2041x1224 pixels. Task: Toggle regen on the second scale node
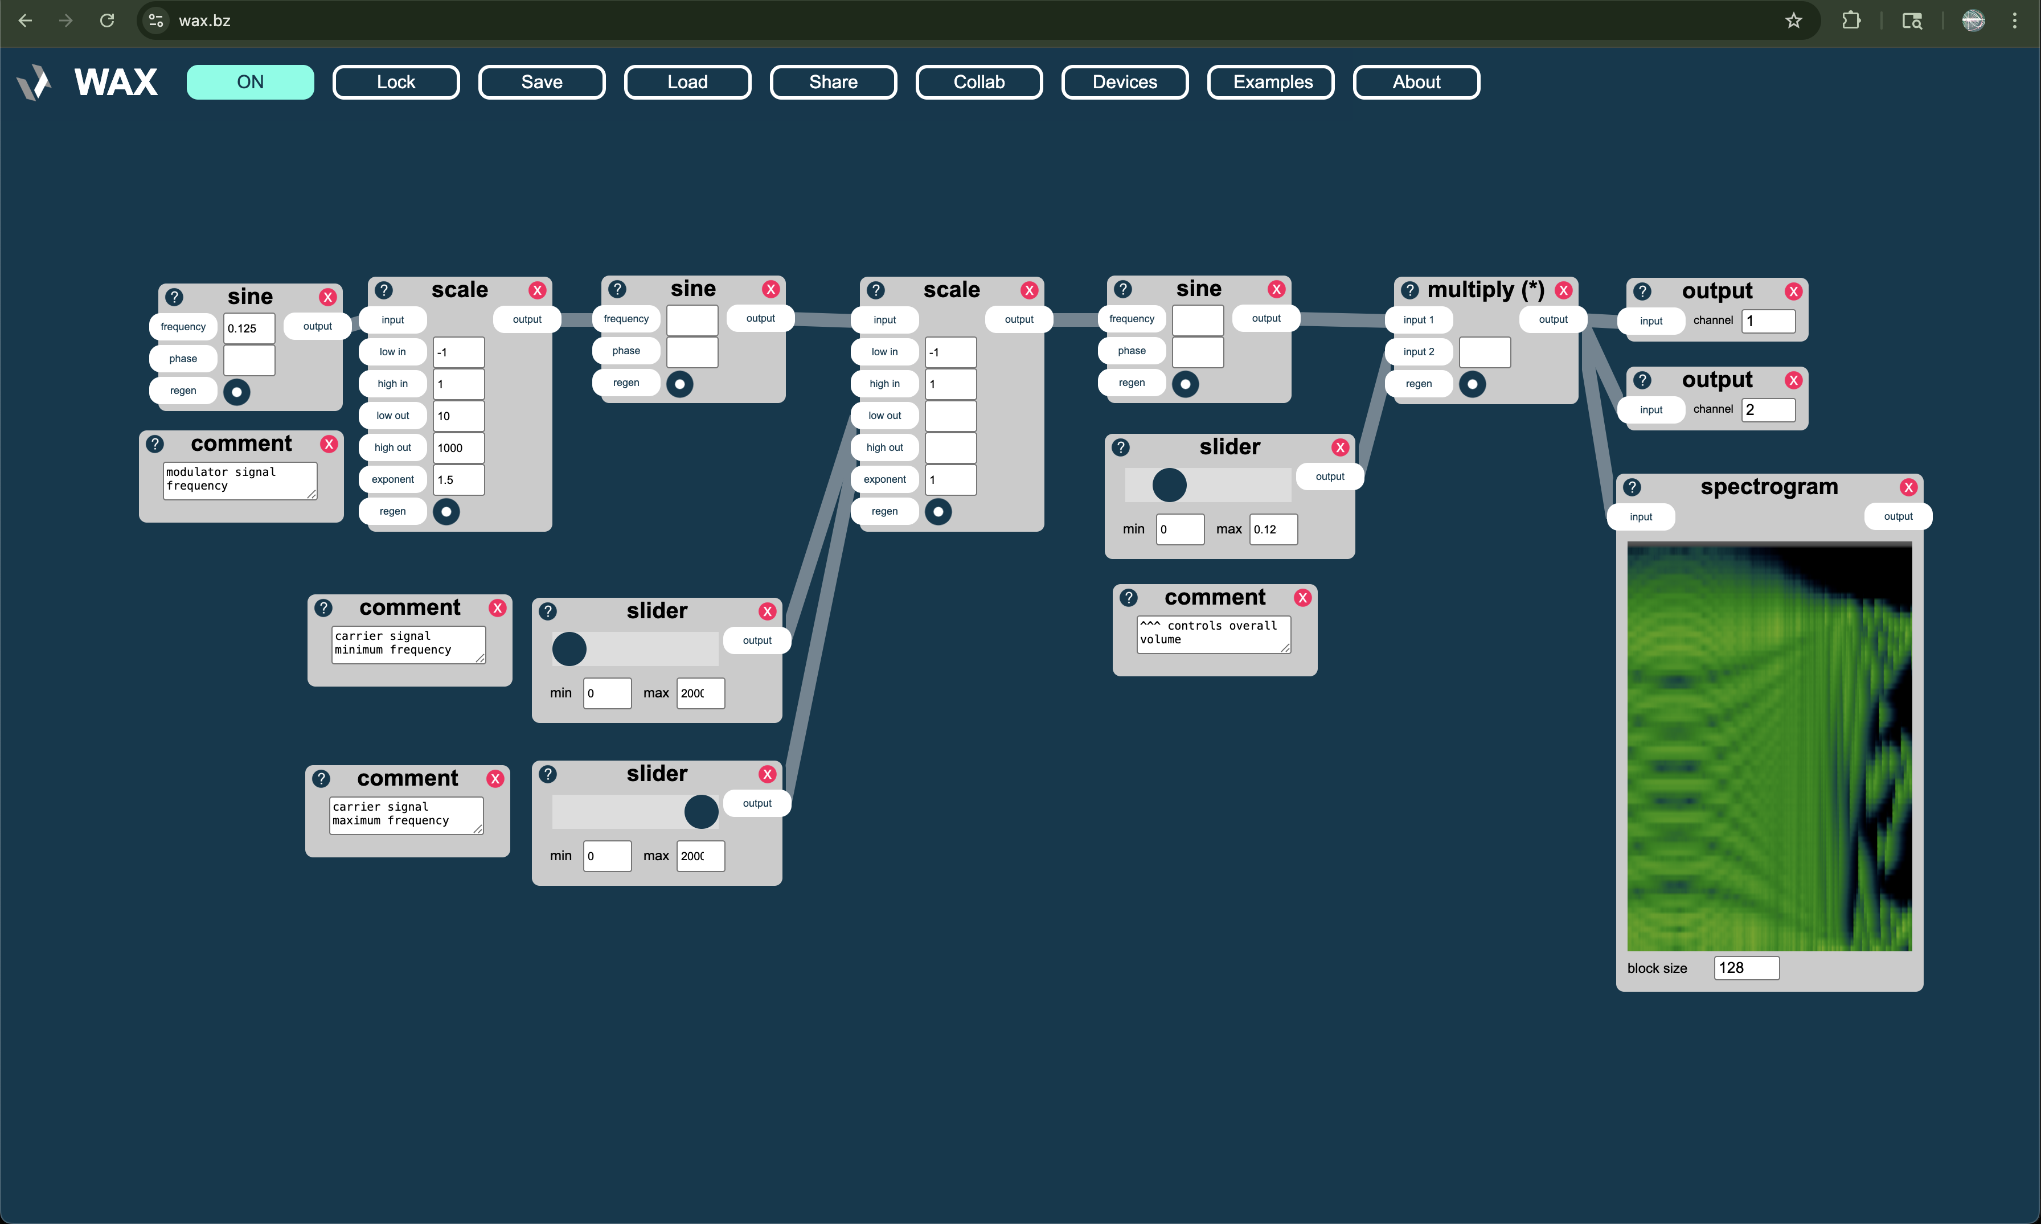938,511
